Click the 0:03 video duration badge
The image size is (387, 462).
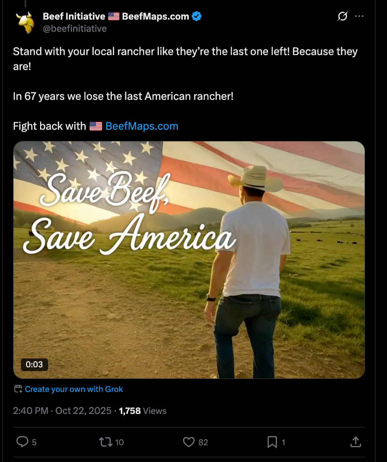click(x=35, y=364)
